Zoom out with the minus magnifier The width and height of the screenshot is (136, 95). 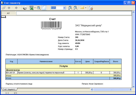coord(75,8)
